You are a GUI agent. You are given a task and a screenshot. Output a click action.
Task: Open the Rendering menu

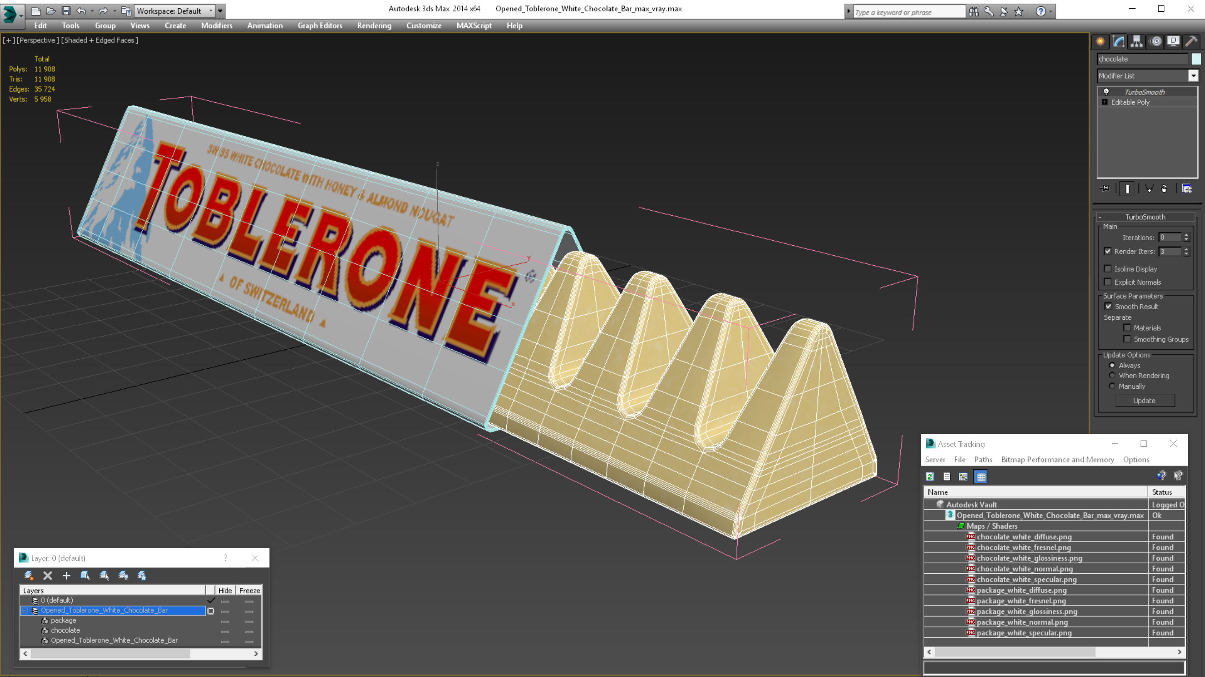[x=374, y=25]
